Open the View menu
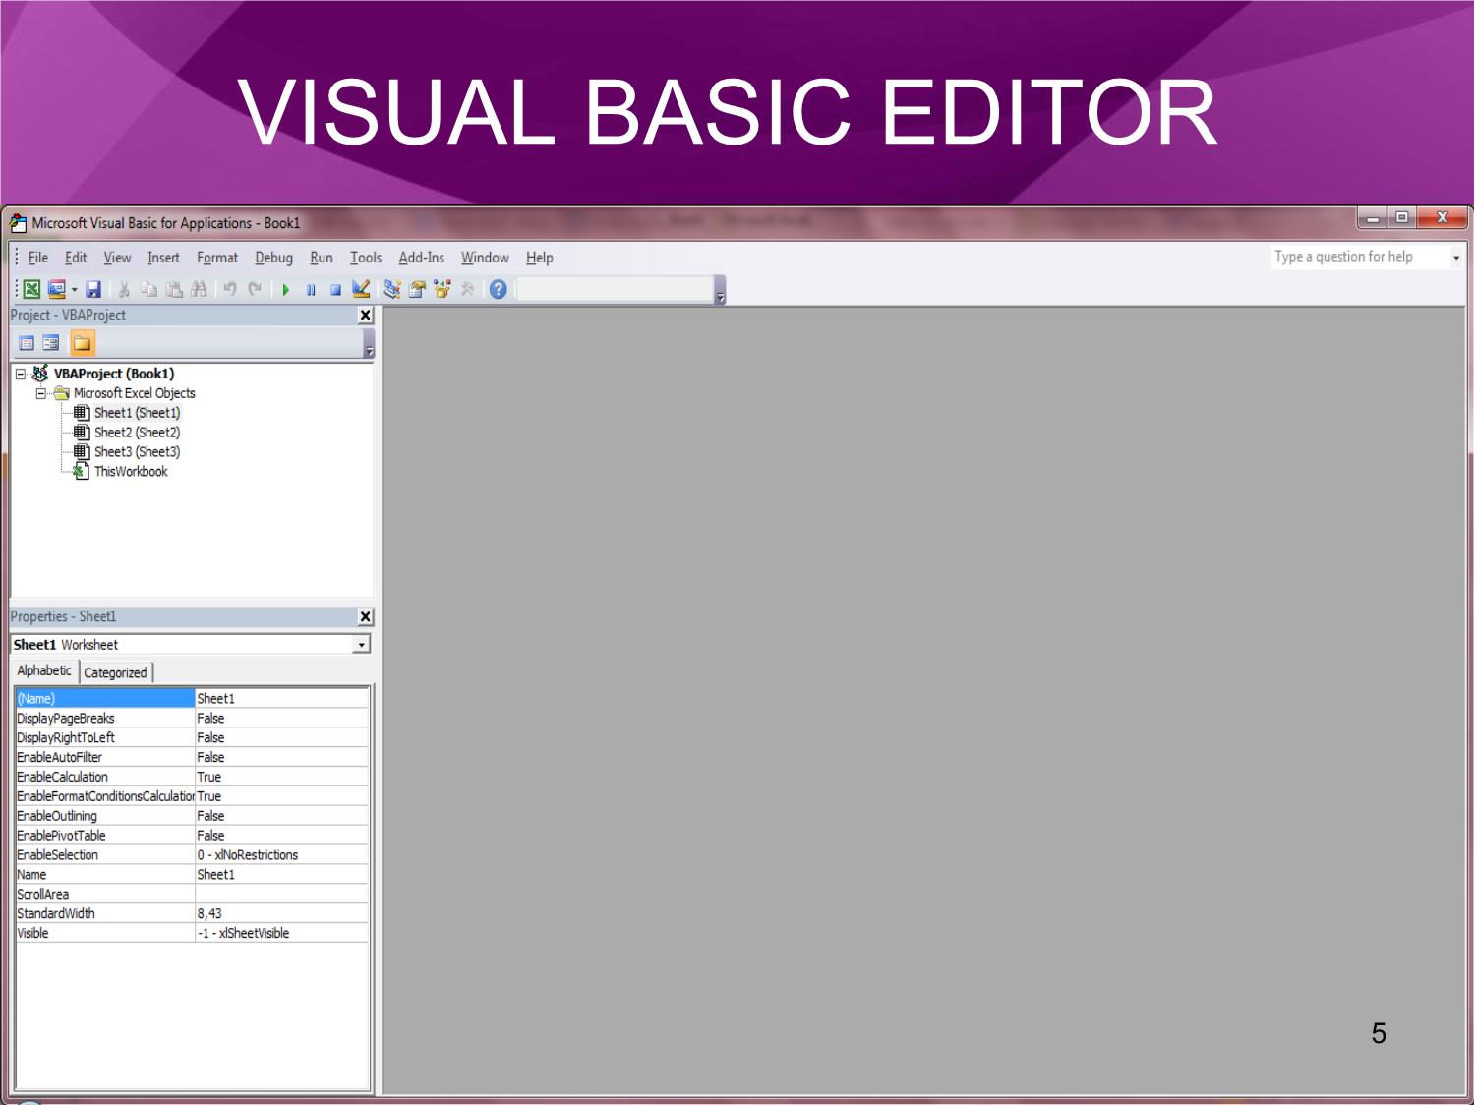 (117, 258)
